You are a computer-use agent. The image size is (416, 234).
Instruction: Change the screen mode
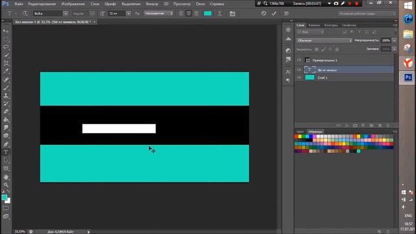tap(6, 216)
